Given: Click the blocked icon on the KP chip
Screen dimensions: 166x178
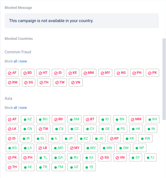Looking at the screenshot, I should point(111,138).
